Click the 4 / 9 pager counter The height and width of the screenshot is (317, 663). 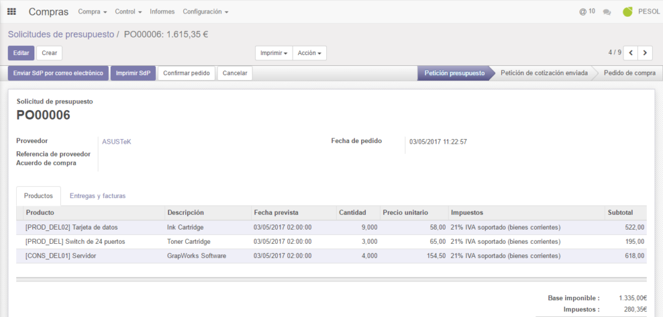(x=615, y=53)
